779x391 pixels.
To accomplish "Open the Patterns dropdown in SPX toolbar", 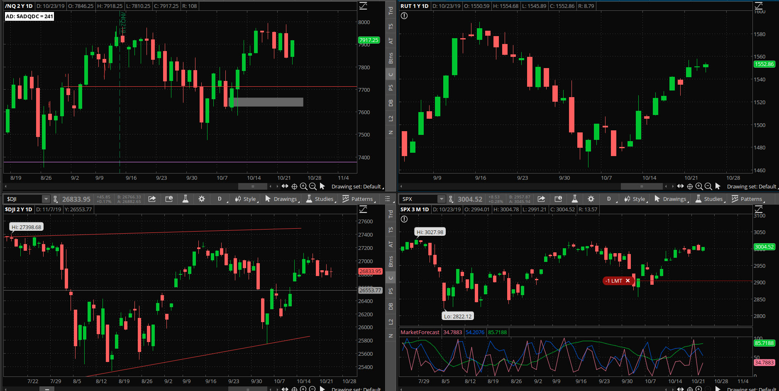I will [748, 199].
